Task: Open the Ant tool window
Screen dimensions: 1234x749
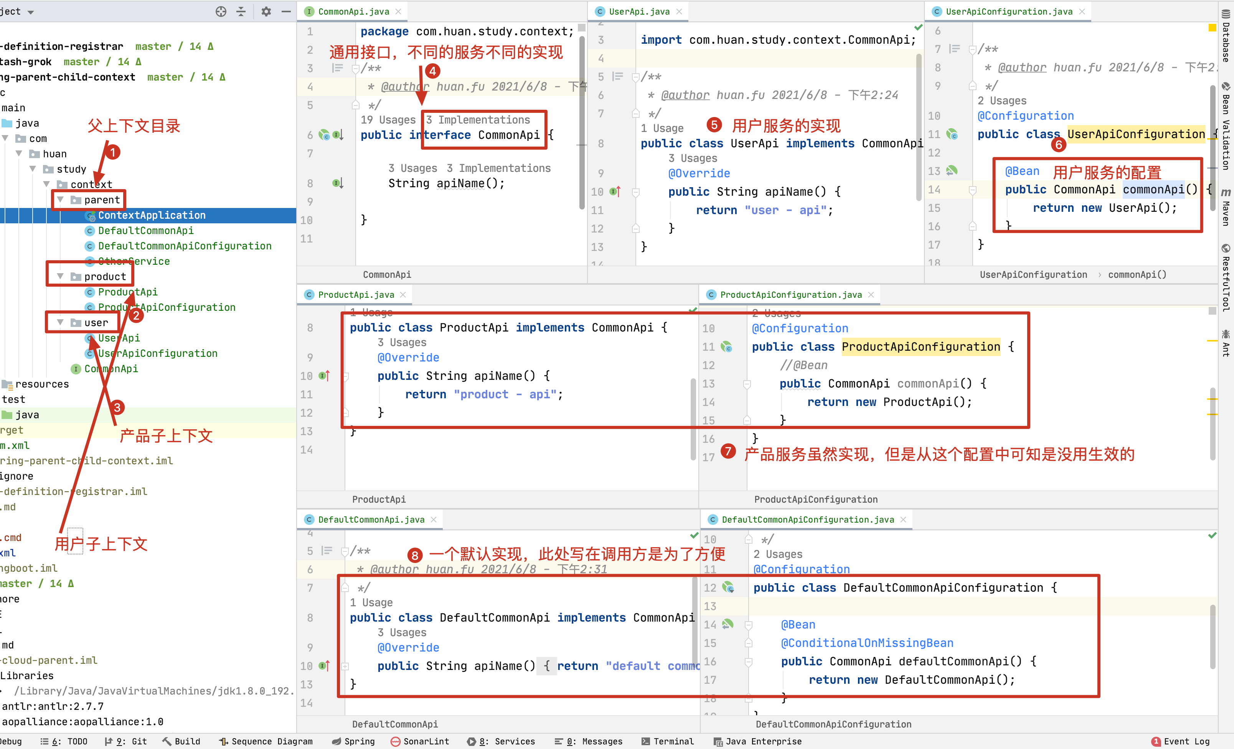Action: [1226, 343]
